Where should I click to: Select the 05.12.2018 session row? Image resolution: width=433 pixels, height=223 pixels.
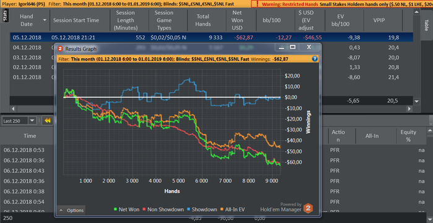(x=212, y=37)
